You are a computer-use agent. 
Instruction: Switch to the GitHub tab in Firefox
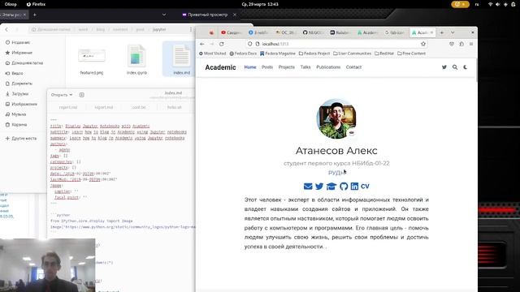(x=313, y=32)
